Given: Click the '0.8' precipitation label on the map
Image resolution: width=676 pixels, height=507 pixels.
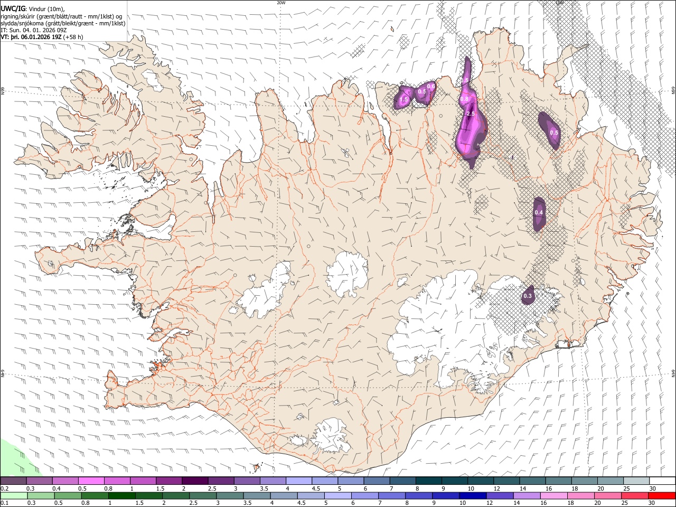Looking at the screenshot, I should tap(464, 99).
